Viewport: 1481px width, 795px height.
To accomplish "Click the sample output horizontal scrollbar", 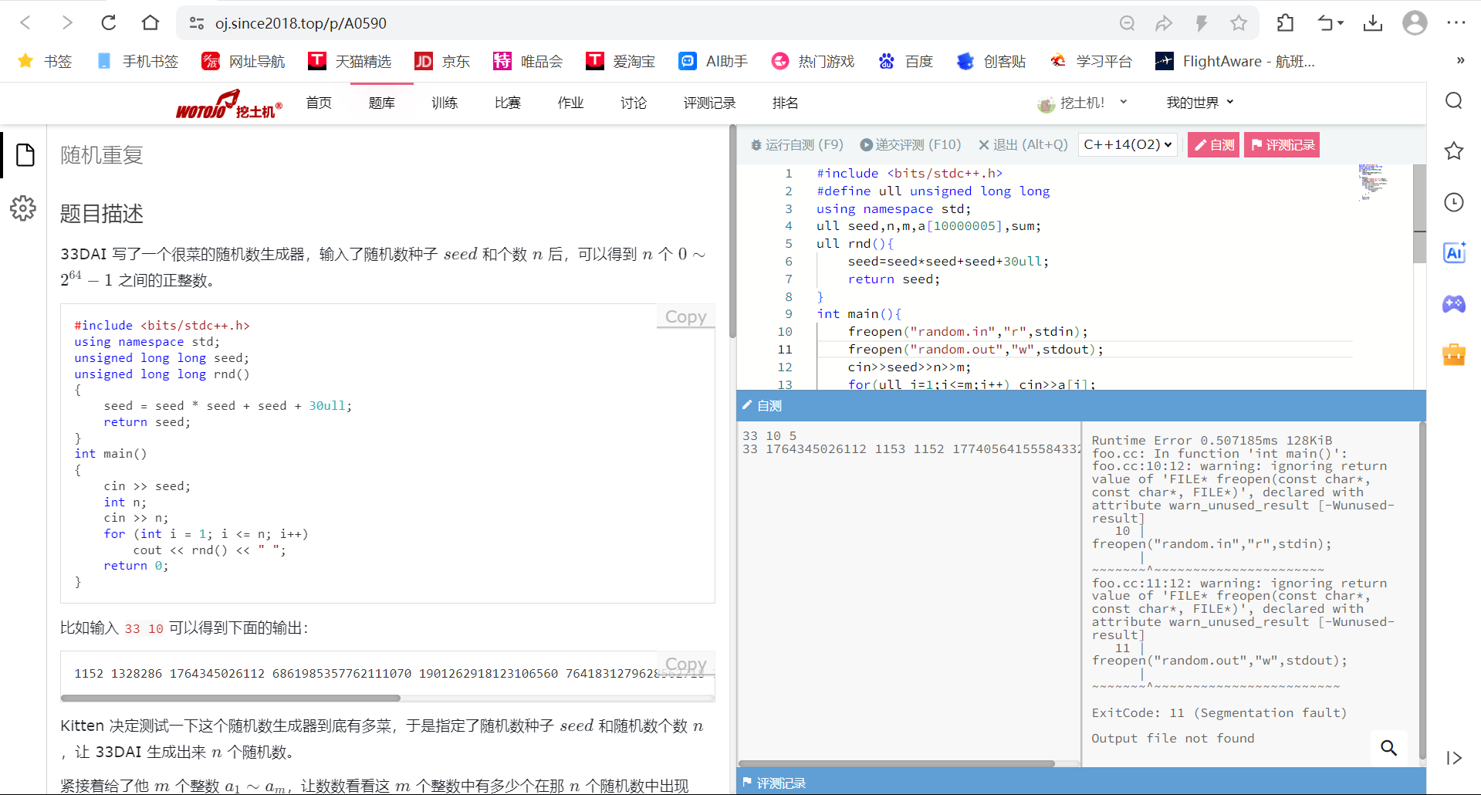I will point(231,698).
